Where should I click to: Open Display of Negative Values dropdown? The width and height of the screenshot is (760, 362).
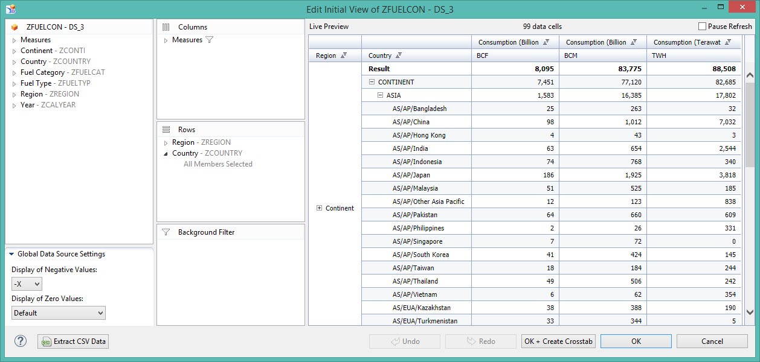(27, 284)
